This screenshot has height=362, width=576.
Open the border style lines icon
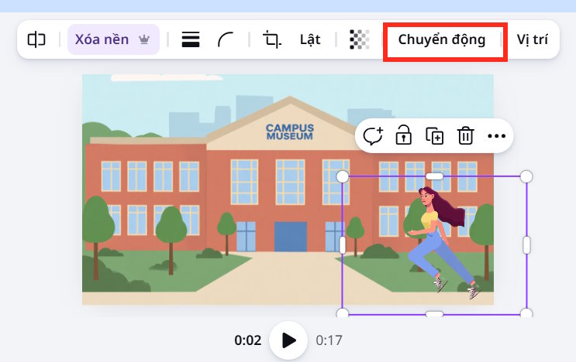191,39
